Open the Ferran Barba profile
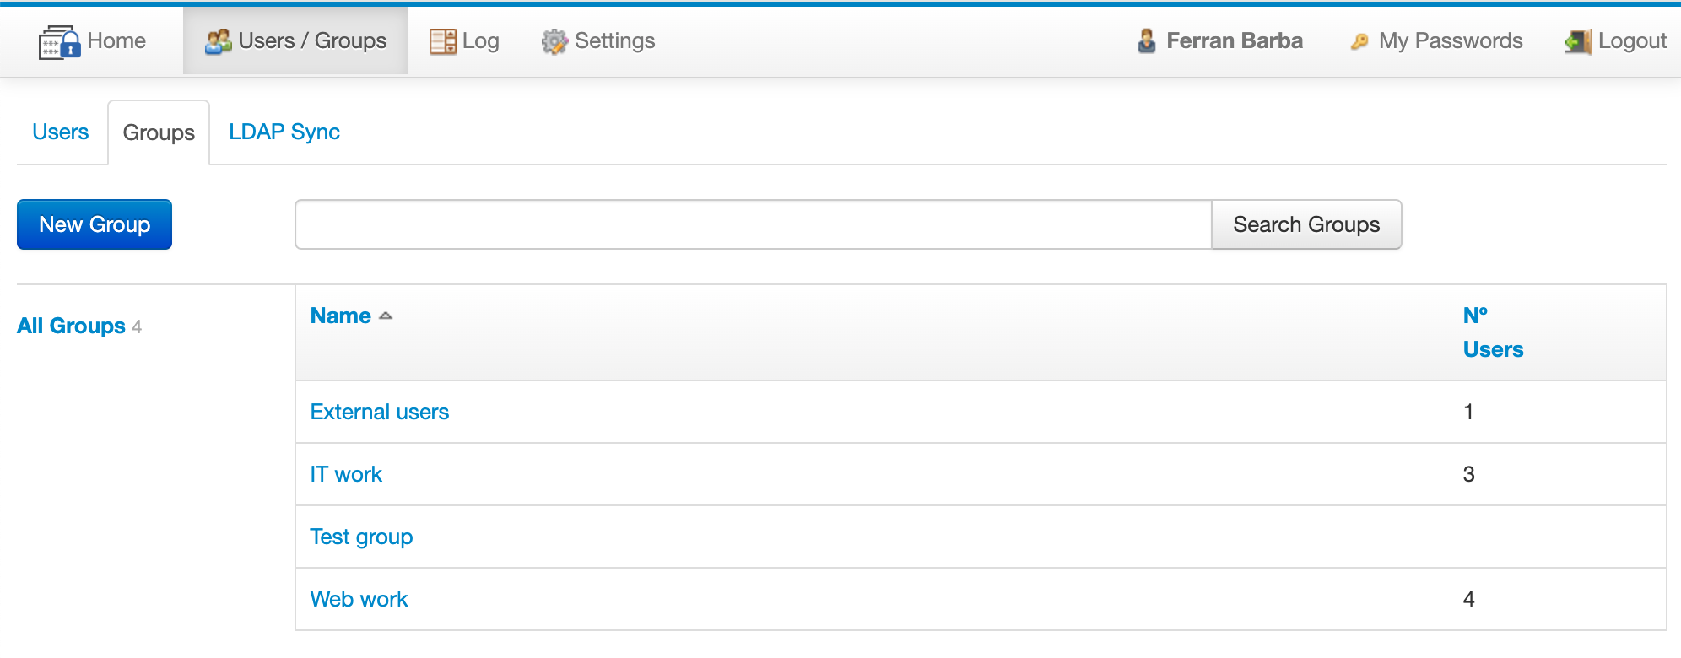1681x658 pixels. point(1220,40)
